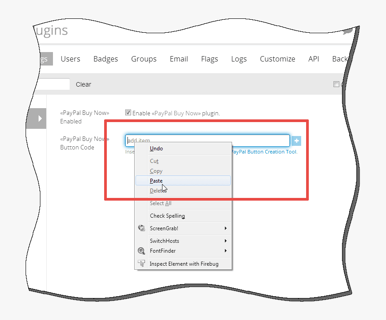
Task: Click the plus add-item button
Action: pyautogui.click(x=296, y=141)
